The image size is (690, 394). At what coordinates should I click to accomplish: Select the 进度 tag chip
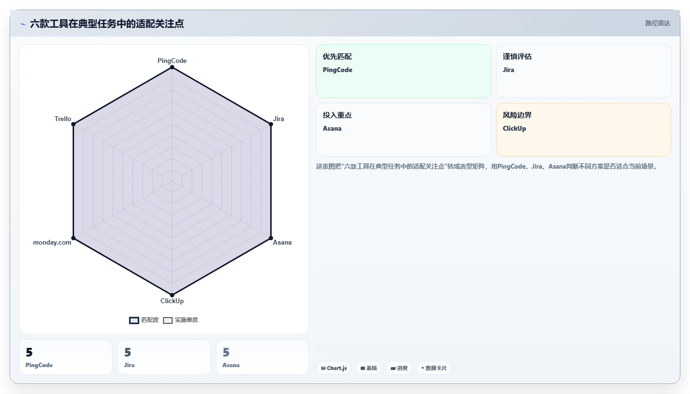(x=399, y=368)
